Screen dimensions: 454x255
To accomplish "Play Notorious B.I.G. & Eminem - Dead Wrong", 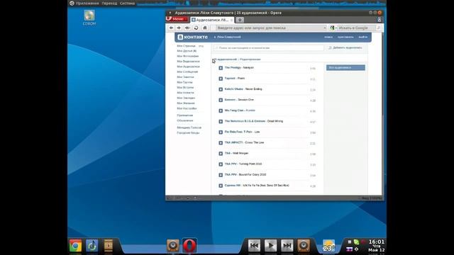I will pos(221,121).
